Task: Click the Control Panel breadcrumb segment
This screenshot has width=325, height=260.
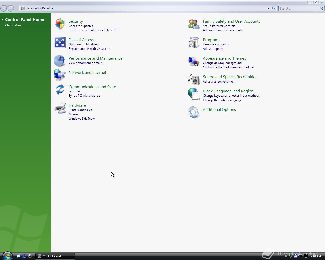Action: pyautogui.click(x=40, y=8)
